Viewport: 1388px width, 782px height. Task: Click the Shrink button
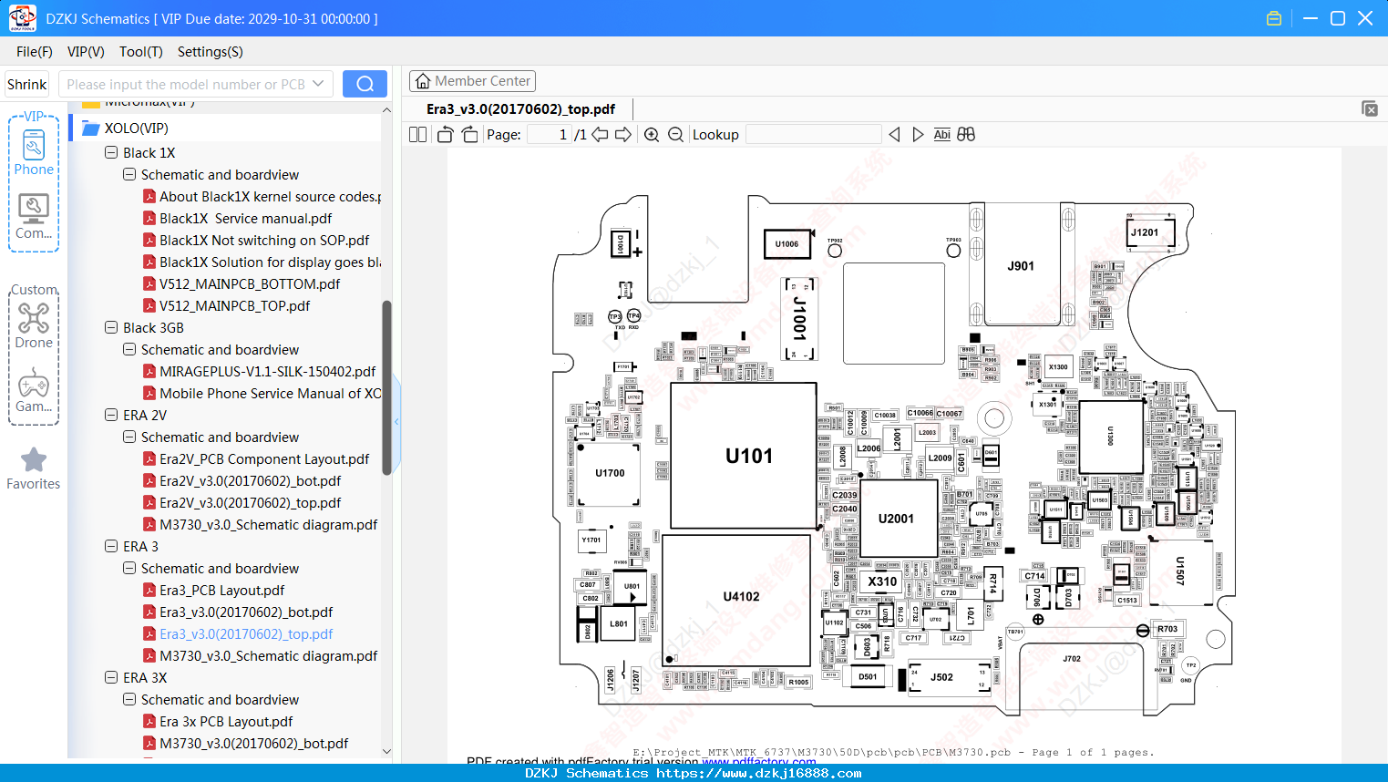pos(26,84)
